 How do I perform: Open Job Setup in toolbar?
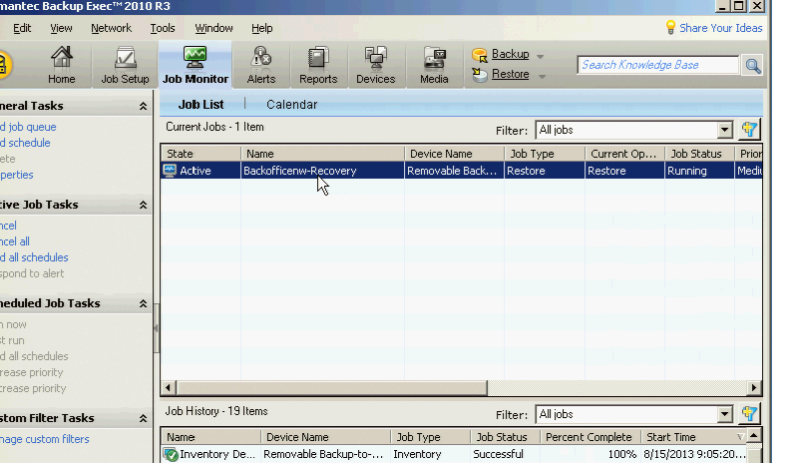pos(125,65)
